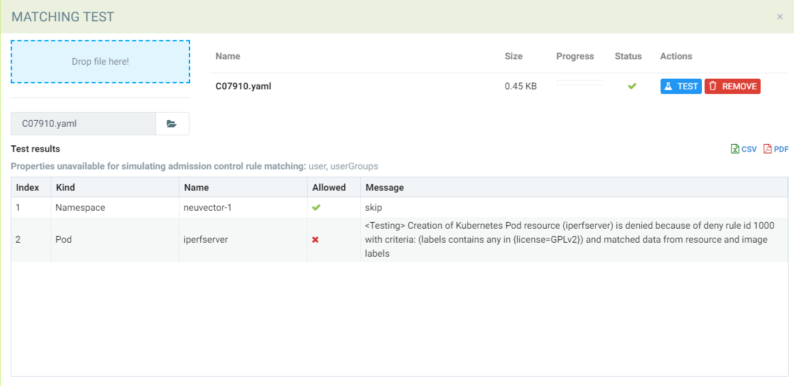
Task: Click the Drop file here area
Action: pos(100,61)
